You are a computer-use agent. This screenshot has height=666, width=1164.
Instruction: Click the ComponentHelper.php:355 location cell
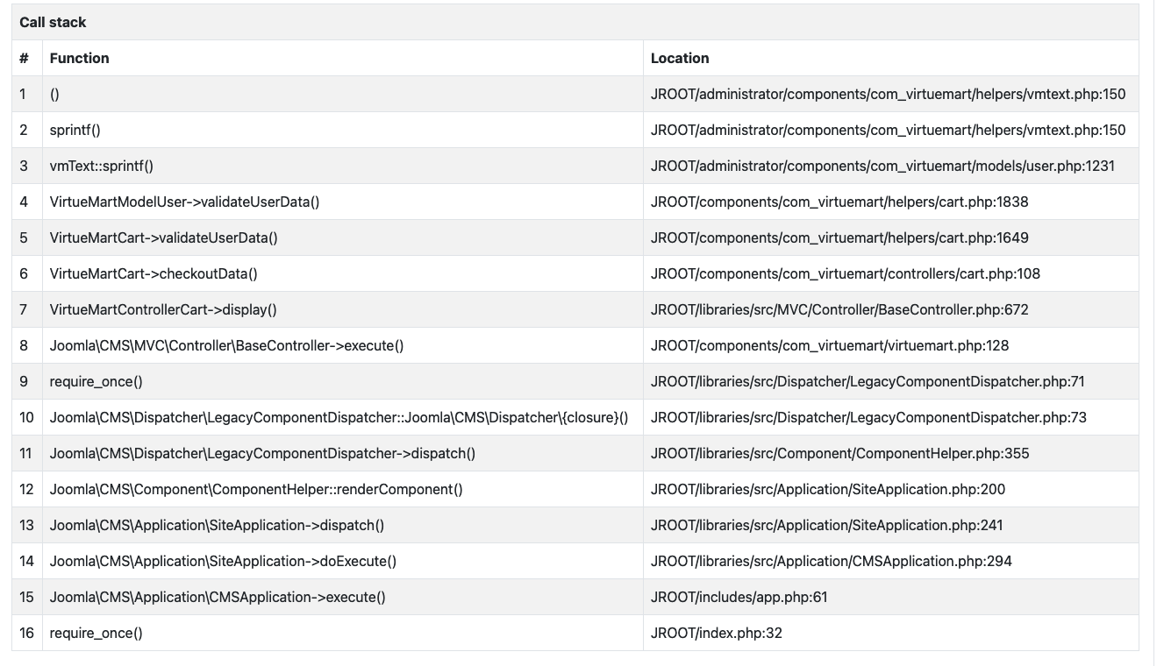coord(839,453)
